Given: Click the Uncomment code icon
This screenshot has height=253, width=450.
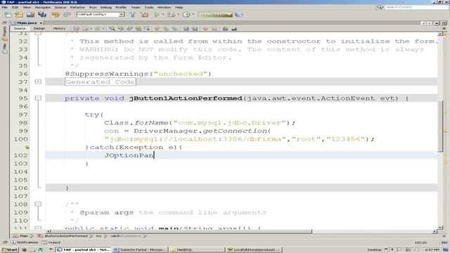Looking at the screenshot, I should click(x=234, y=29).
